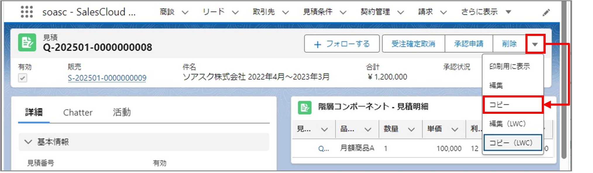
Task: Go to the 契約管理 navigation tab
Action: coord(375,12)
